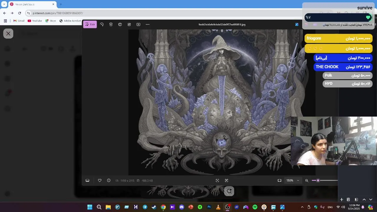Open File Explorer from taskbar
The image size is (377, 212).
click(x=108, y=207)
